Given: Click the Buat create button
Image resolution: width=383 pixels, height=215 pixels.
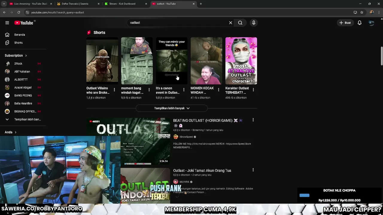Looking at the screenshot, I should point(345,23).
